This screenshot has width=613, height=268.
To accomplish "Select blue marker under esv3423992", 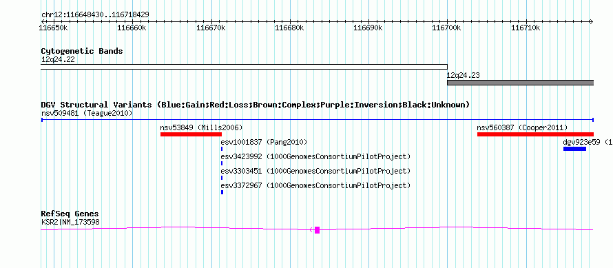I will [222, 163].
